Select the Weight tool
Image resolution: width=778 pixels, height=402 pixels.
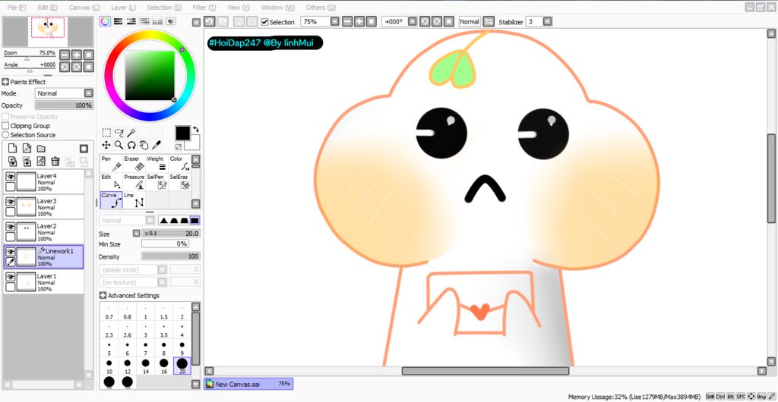(157, 163)
